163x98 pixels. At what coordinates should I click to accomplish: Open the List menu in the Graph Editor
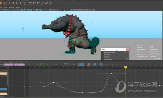pos(17,62)
